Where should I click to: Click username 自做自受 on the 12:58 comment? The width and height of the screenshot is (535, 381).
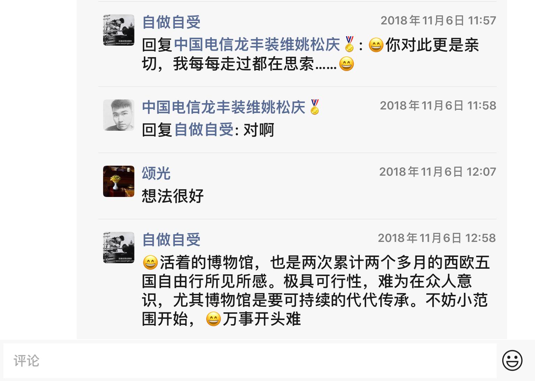171,240
